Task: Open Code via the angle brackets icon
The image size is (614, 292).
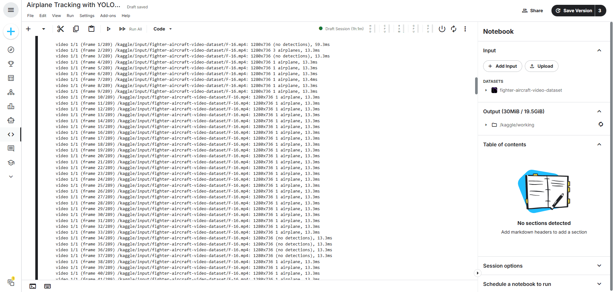Action: pyautogui.click(x=11, y=134)
